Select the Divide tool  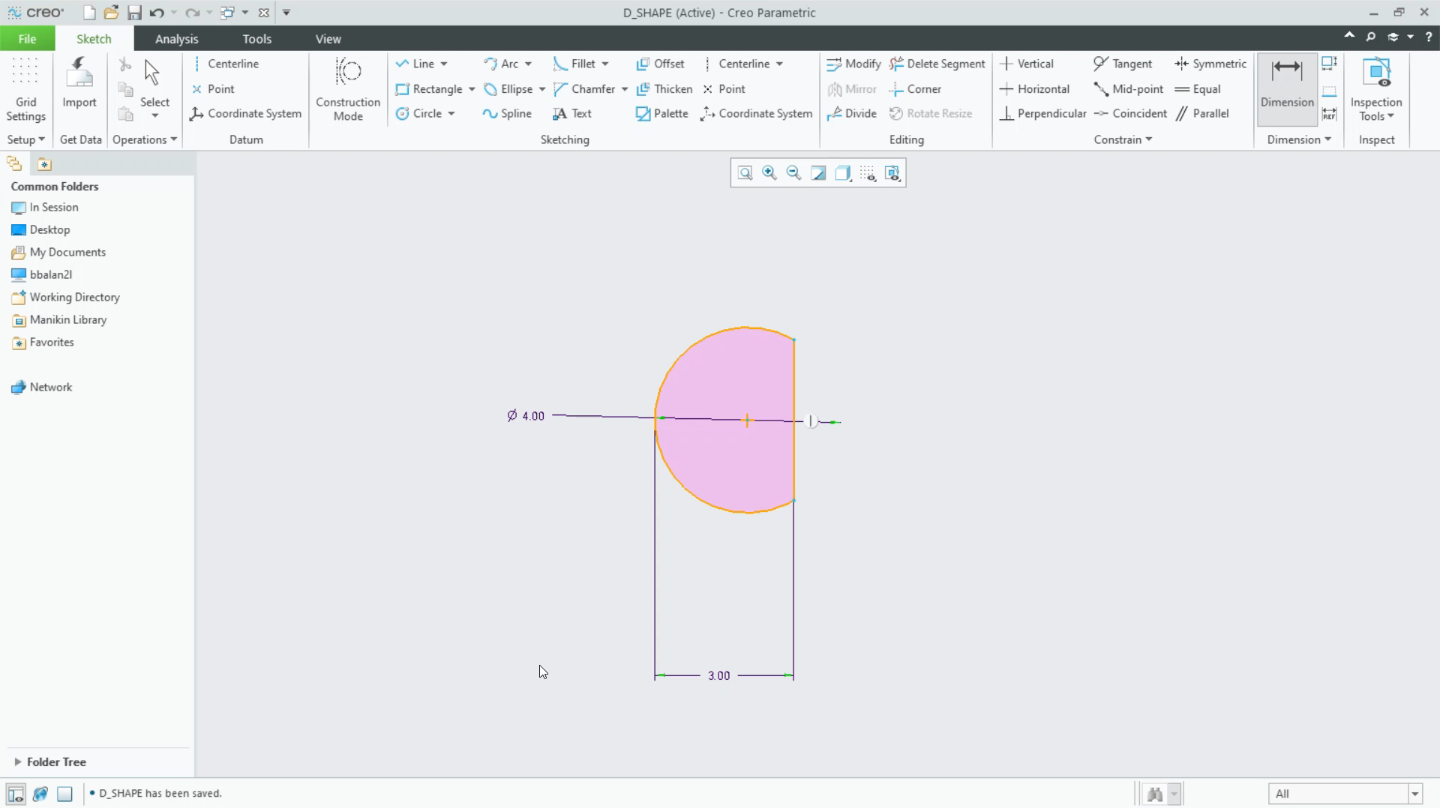[852, 113]
